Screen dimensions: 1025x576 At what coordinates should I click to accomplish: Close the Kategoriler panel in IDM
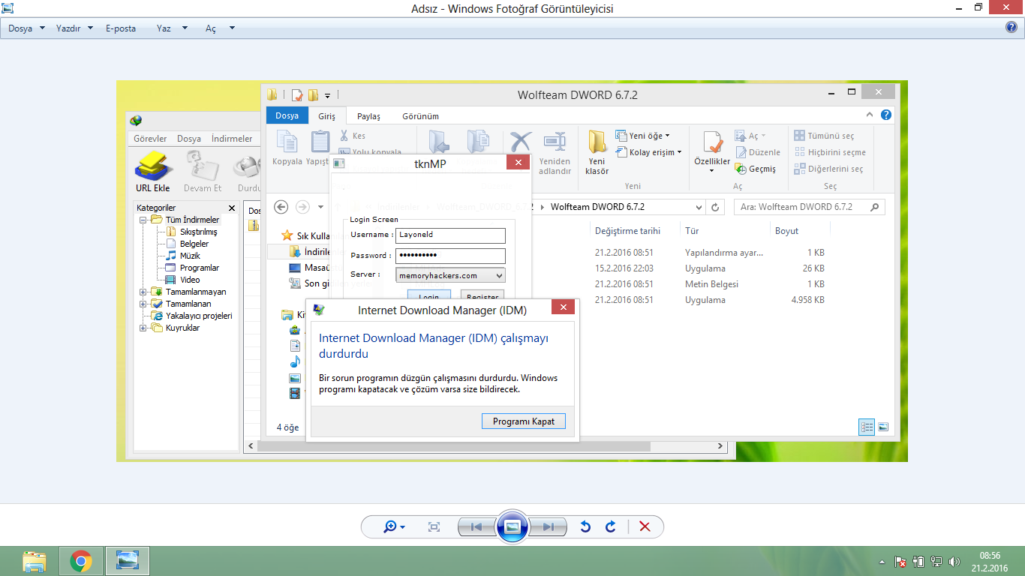coord(232,208)
